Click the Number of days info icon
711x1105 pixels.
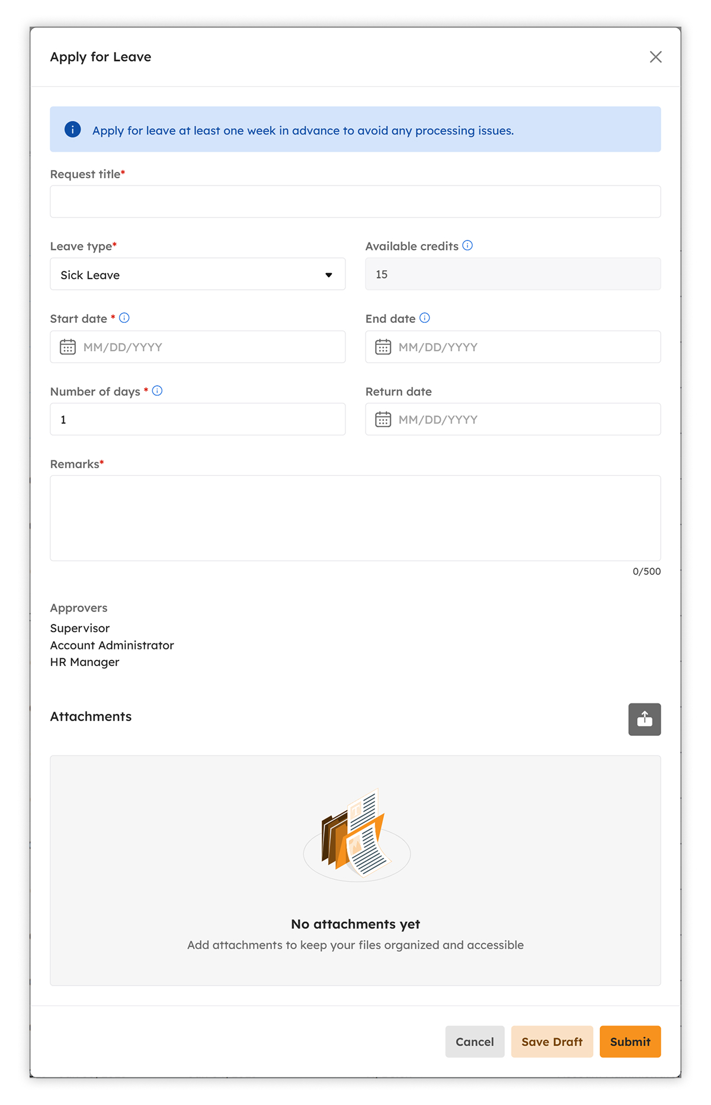(158, 391)
